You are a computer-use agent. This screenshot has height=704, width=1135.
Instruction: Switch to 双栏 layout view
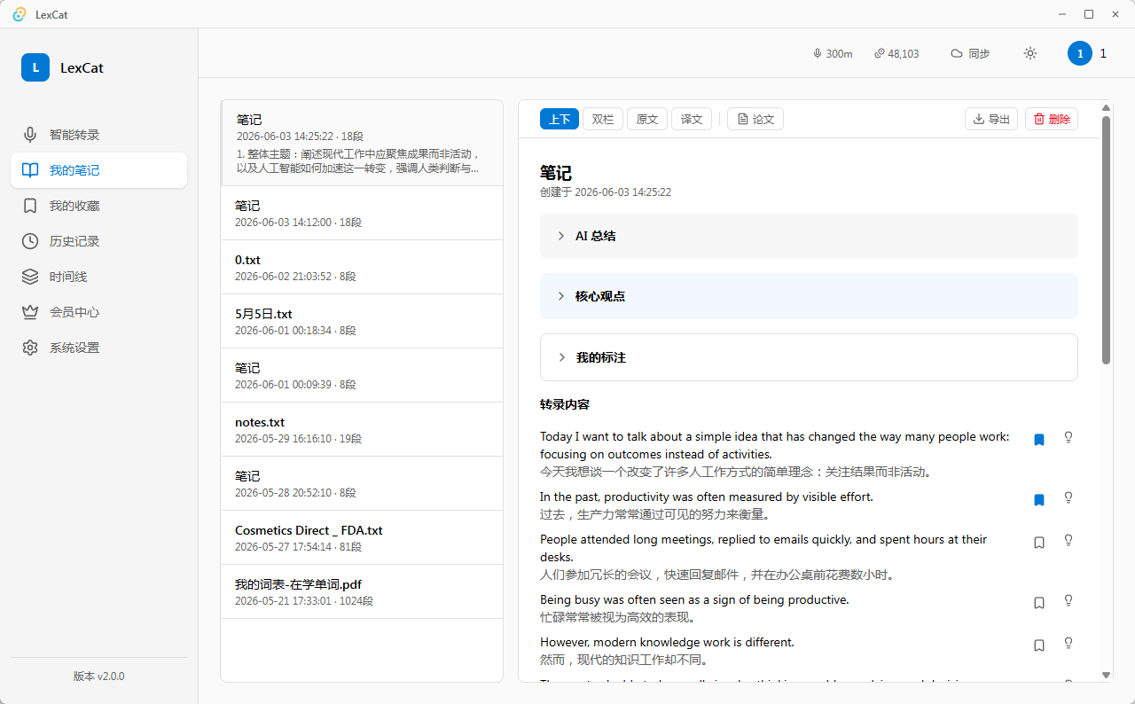click(x=603, y=119)
